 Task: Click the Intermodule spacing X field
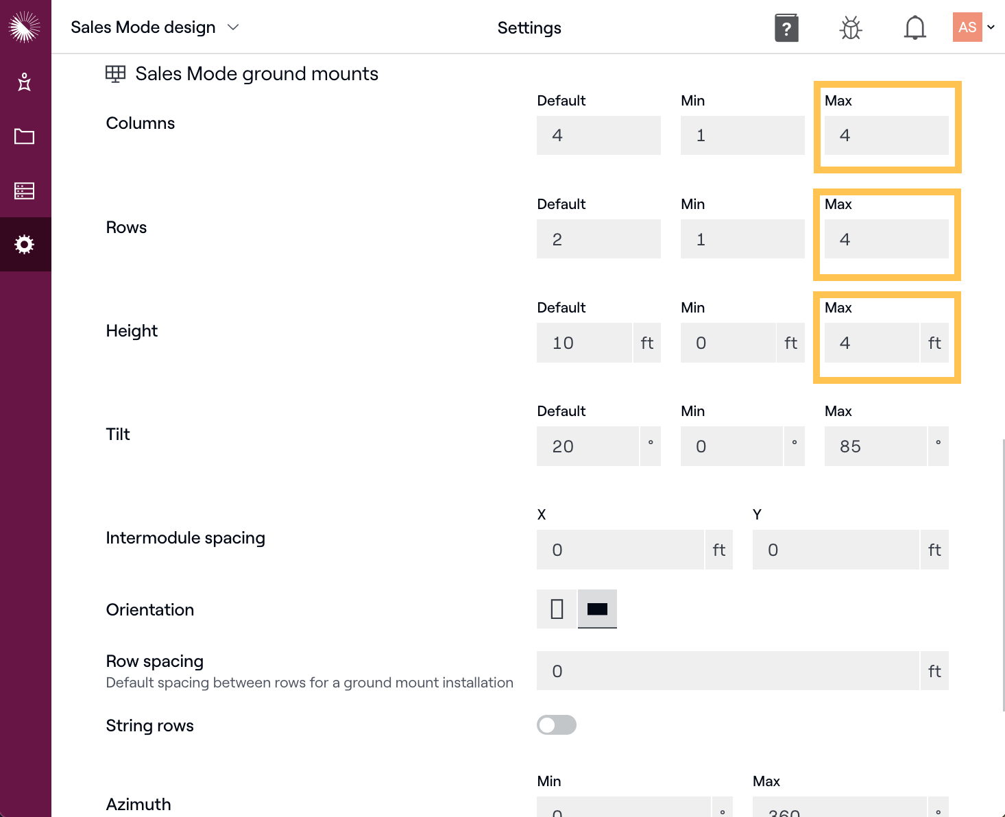click(620, 550)
